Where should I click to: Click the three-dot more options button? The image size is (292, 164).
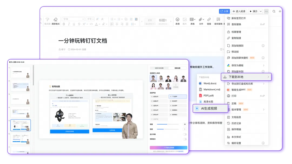pyautogui.click(x=266, y=11)
